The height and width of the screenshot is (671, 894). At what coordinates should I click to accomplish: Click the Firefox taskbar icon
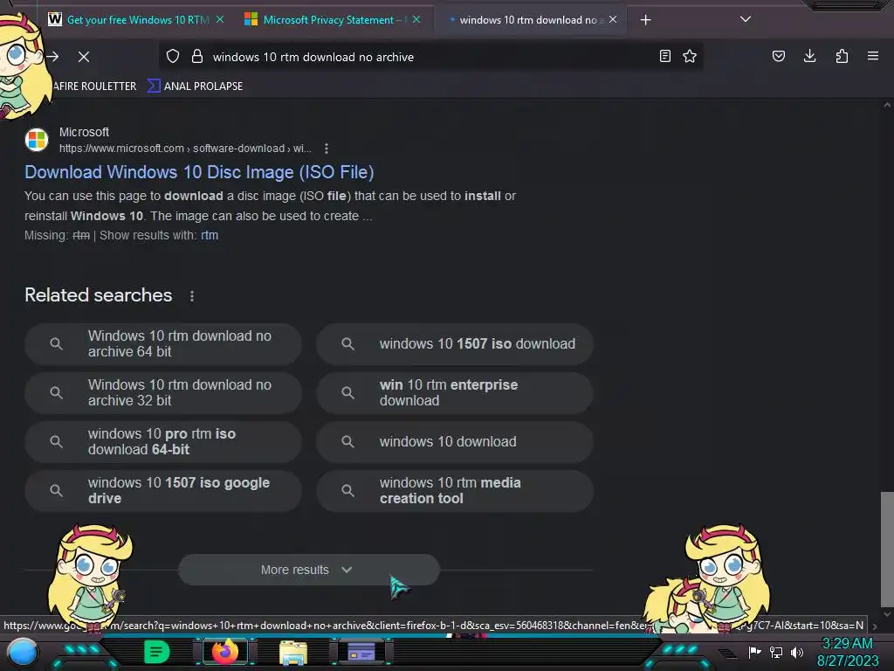pyautogui.click(x=224, y=652)
